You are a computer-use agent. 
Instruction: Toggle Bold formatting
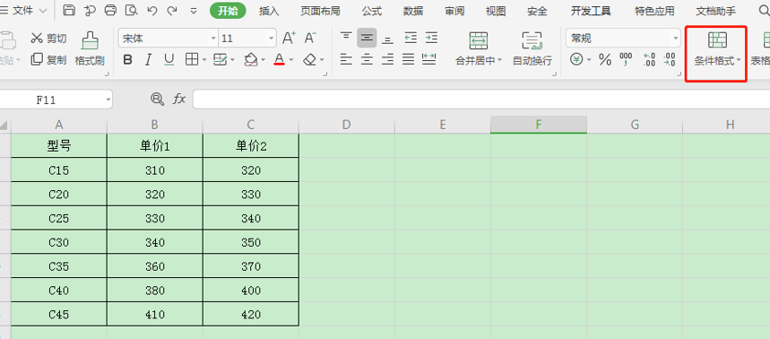(127, 60)
